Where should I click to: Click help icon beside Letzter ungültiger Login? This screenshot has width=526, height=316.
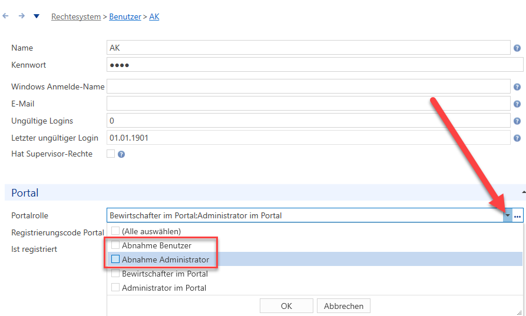[x=517, y=138]
